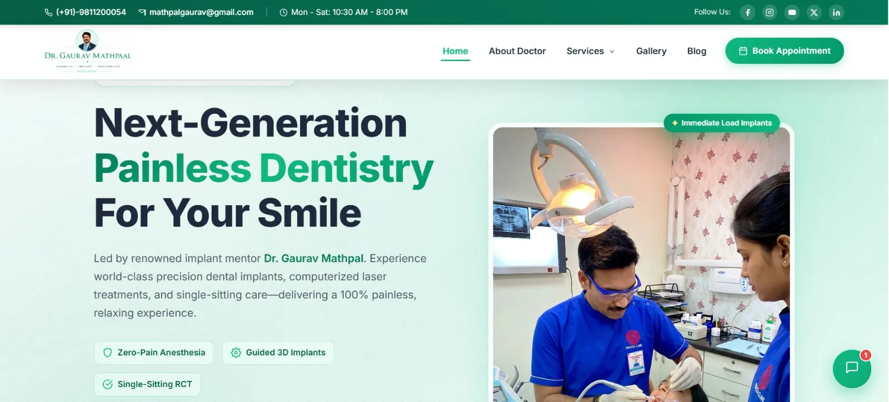Open the About Doctor page
889x402 pixels.
(517, 51)
